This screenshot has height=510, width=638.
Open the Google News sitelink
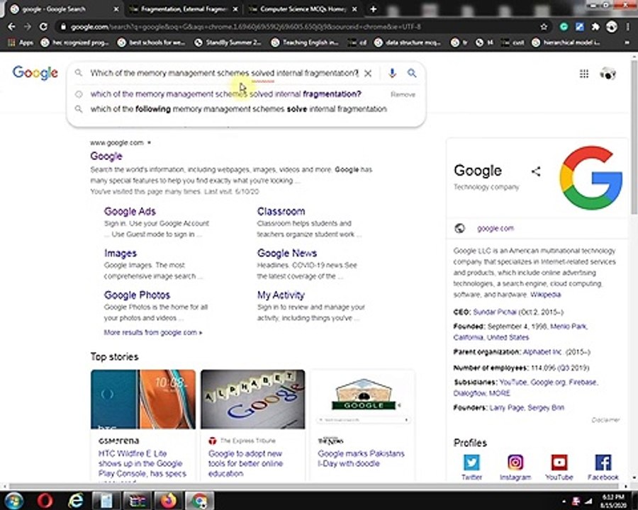click(x=287, y=254)
